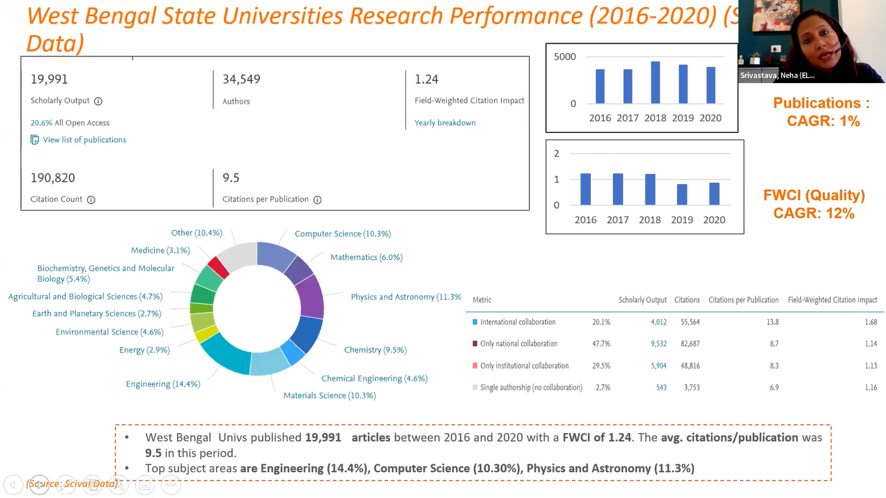Select the red Medicine donut segment

pyautogui.click(x=219, y=267)
